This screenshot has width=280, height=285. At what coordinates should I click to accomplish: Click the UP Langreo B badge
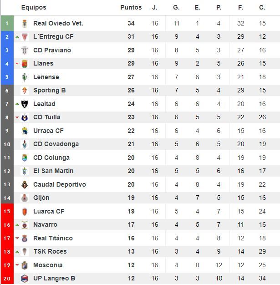(x=25, y=278)
